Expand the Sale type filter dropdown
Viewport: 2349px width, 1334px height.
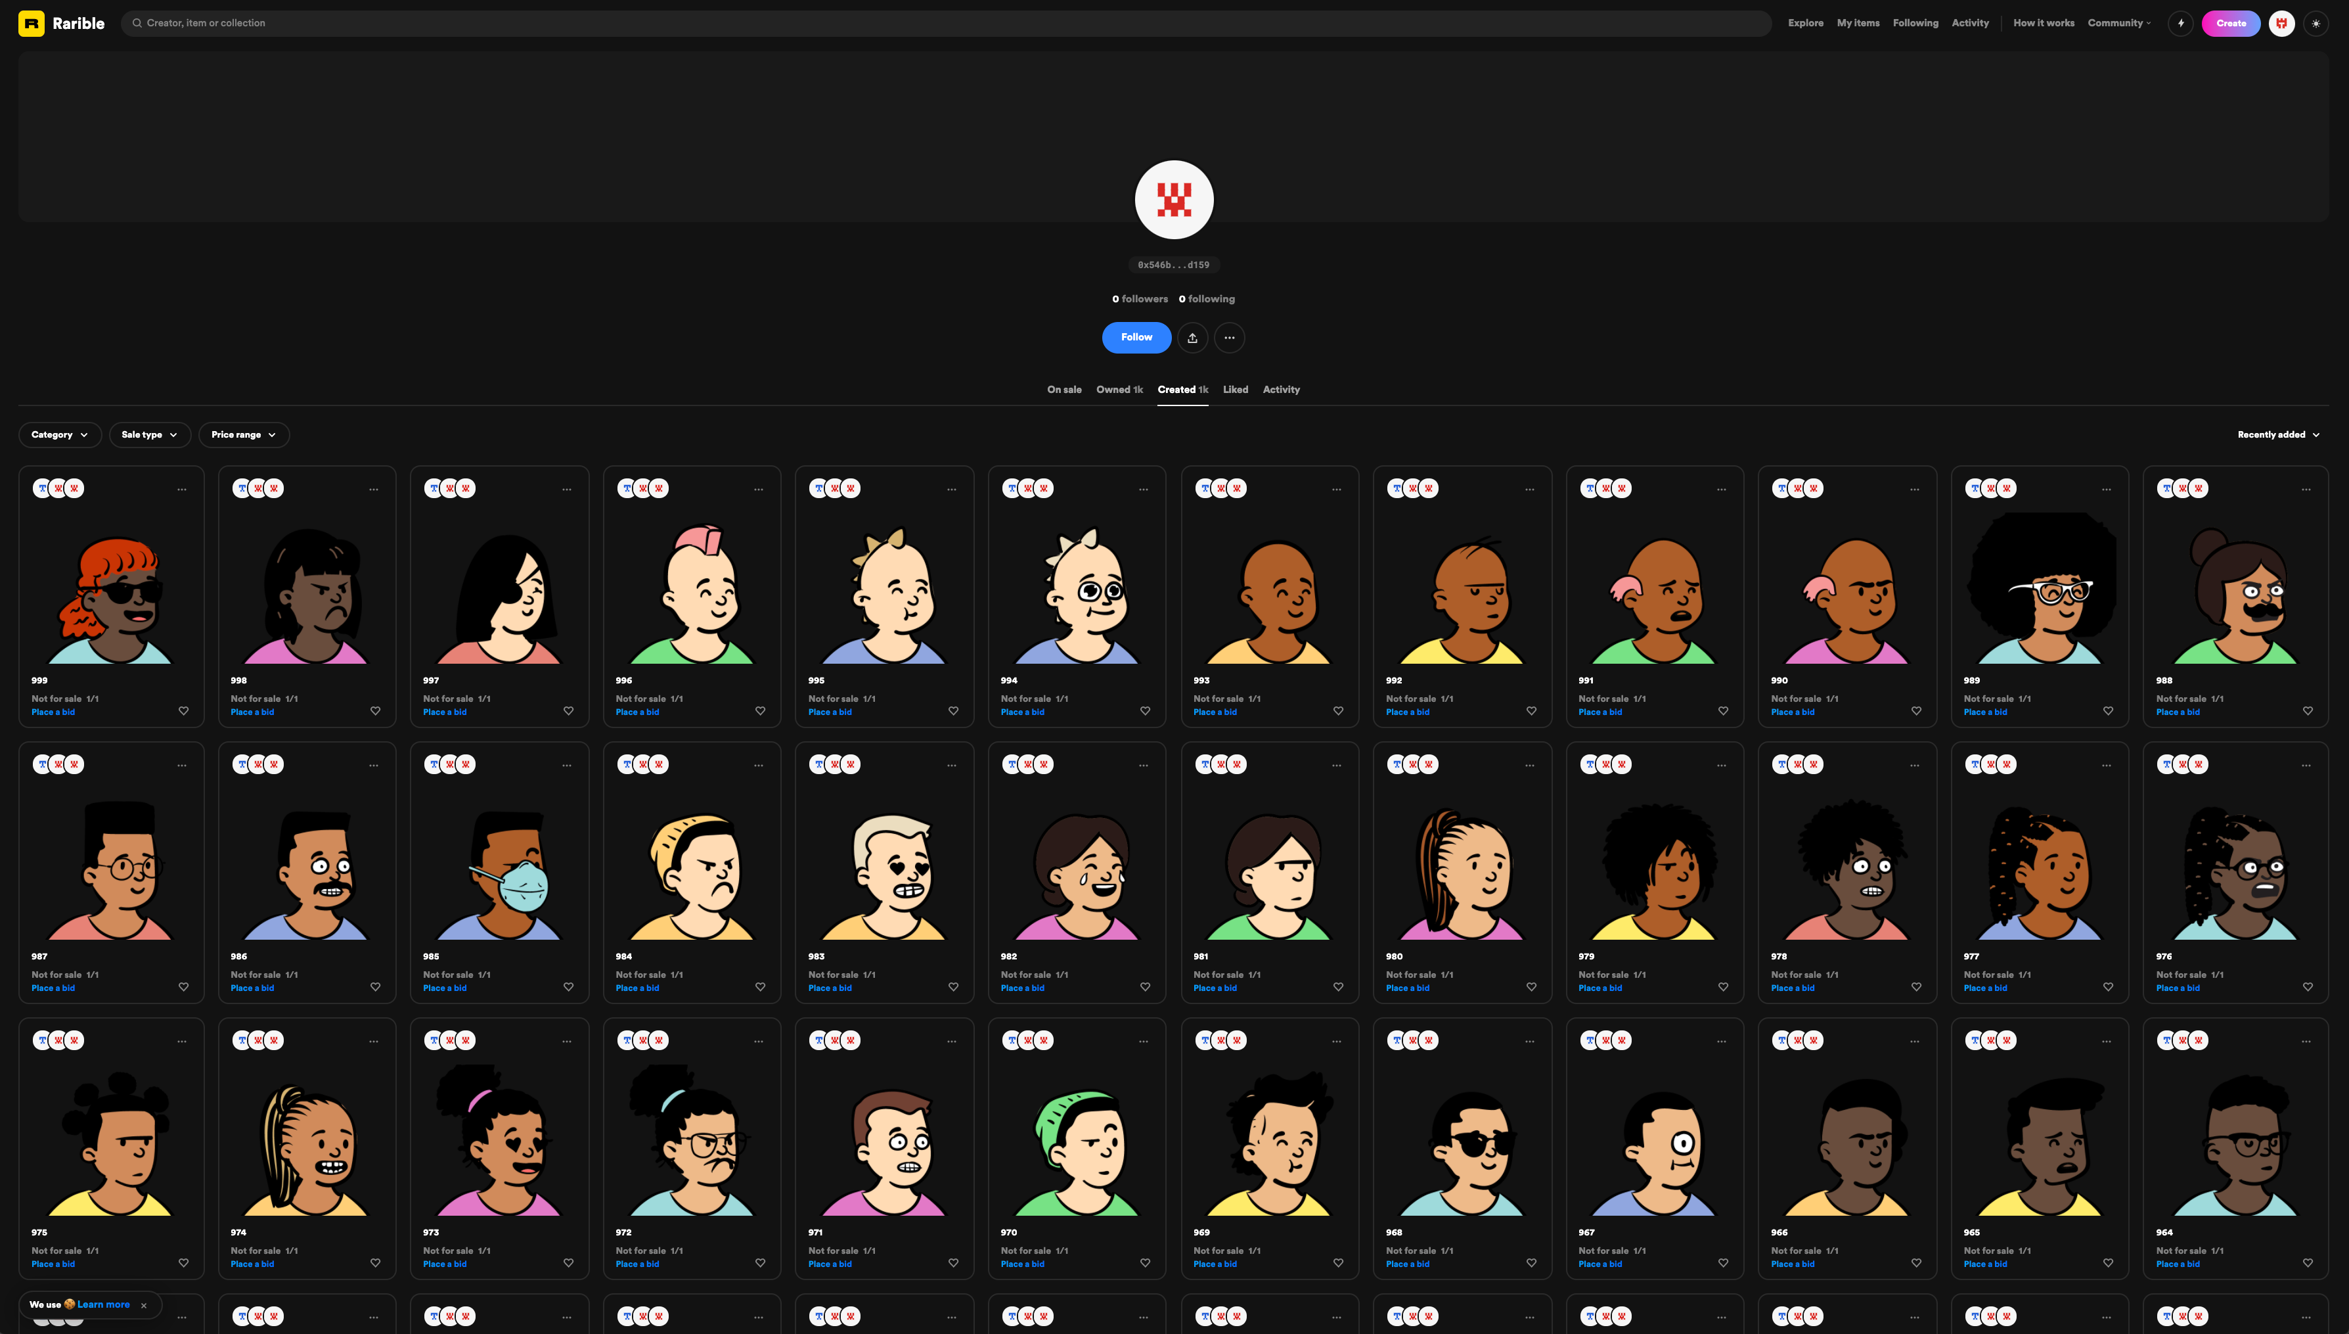pos(150,434)
